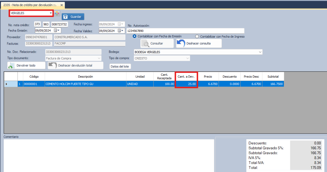The width and height of the screenshot is (327, 172).
Task: Expand the Tipo de compra dropdown
Action: tap(187, 58)
